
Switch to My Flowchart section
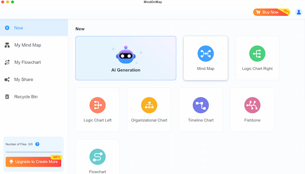tap(34, 62)
